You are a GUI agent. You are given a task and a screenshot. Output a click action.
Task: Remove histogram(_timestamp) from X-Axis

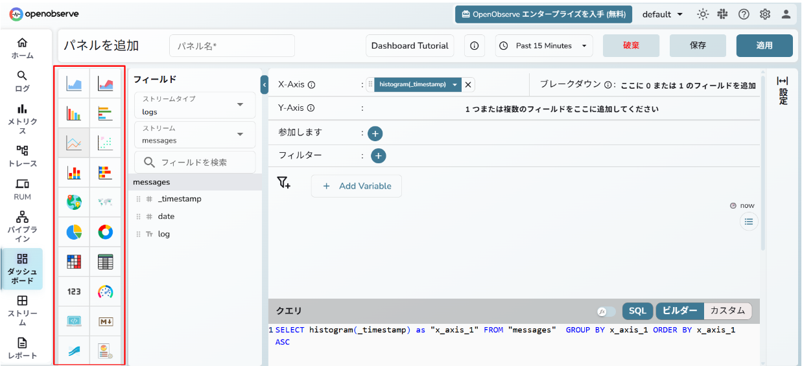pos(468,85)
